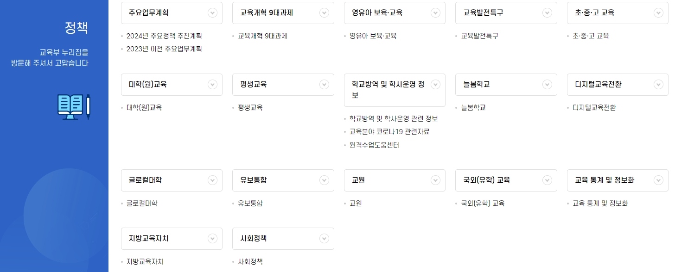
Task: Expand the 교육발전특구 category
Action: tap(547, 12)
